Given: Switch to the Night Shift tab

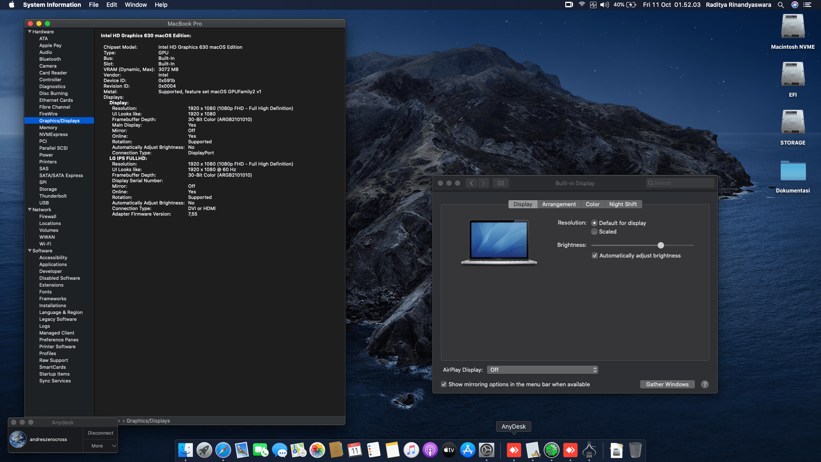Looking at the screenshot, I should pyautogui.click(x=623, y=204).
